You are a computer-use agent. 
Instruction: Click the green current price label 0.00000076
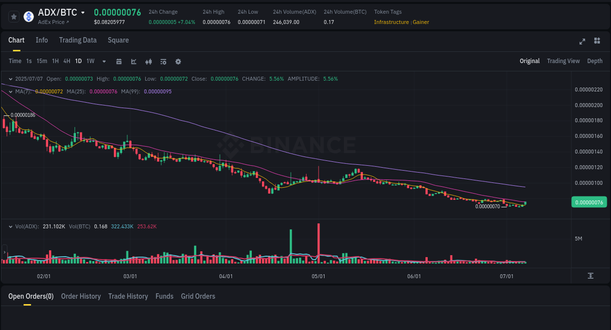[x=589, y=201]
